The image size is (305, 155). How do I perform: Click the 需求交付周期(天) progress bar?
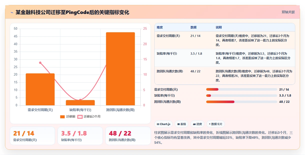(x=241, y=89)
